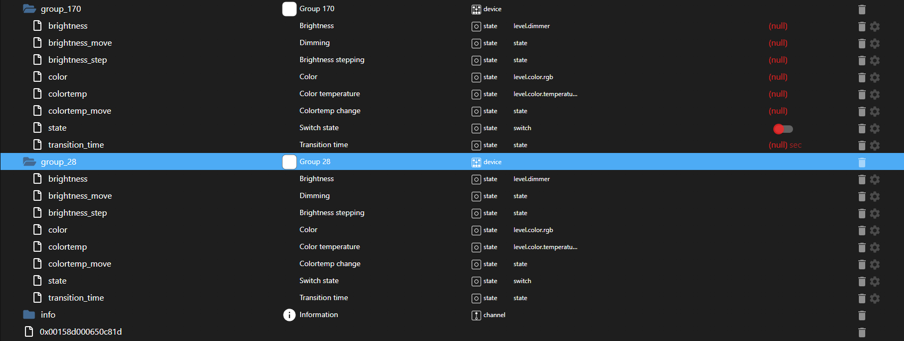Click 'Brightness stepping' name in group_28
Screen dimensions: 904x341
332,213
